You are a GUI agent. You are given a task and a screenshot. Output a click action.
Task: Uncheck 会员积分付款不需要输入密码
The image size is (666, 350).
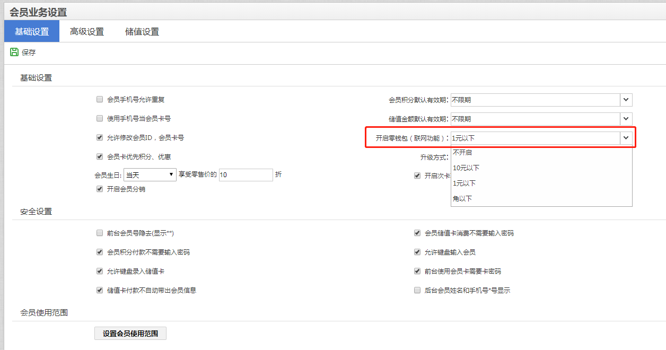(100, 252)
